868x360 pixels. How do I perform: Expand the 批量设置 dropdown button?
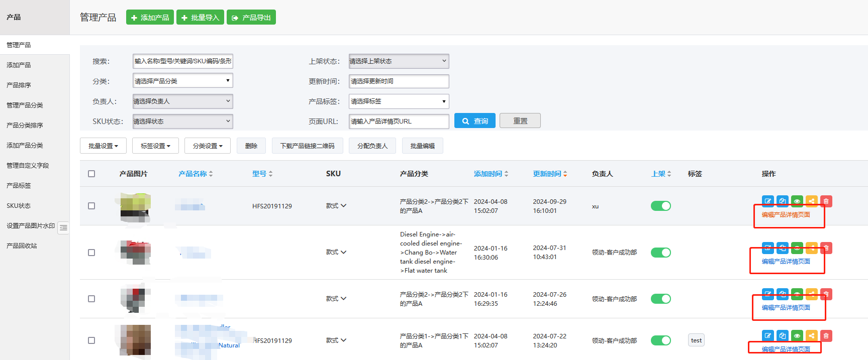[x=103, y=146]
